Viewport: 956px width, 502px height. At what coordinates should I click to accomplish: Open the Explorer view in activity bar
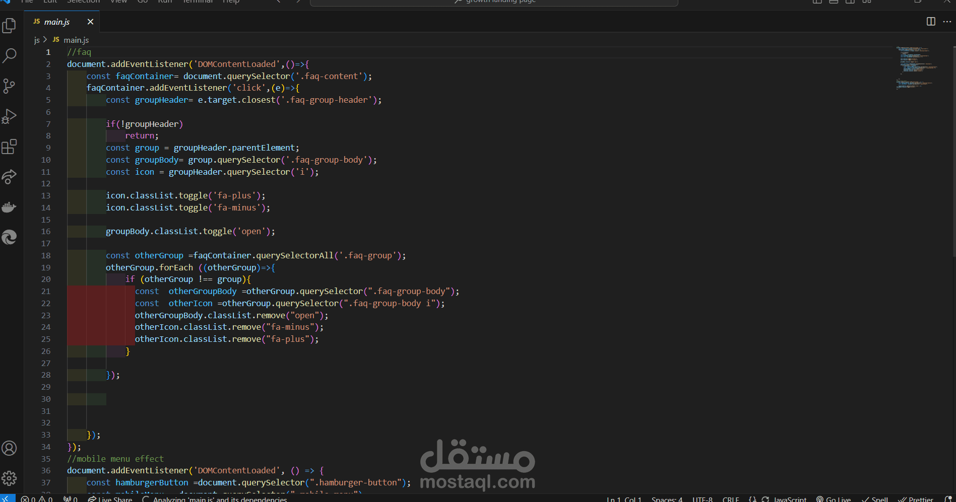coord(10,26)
